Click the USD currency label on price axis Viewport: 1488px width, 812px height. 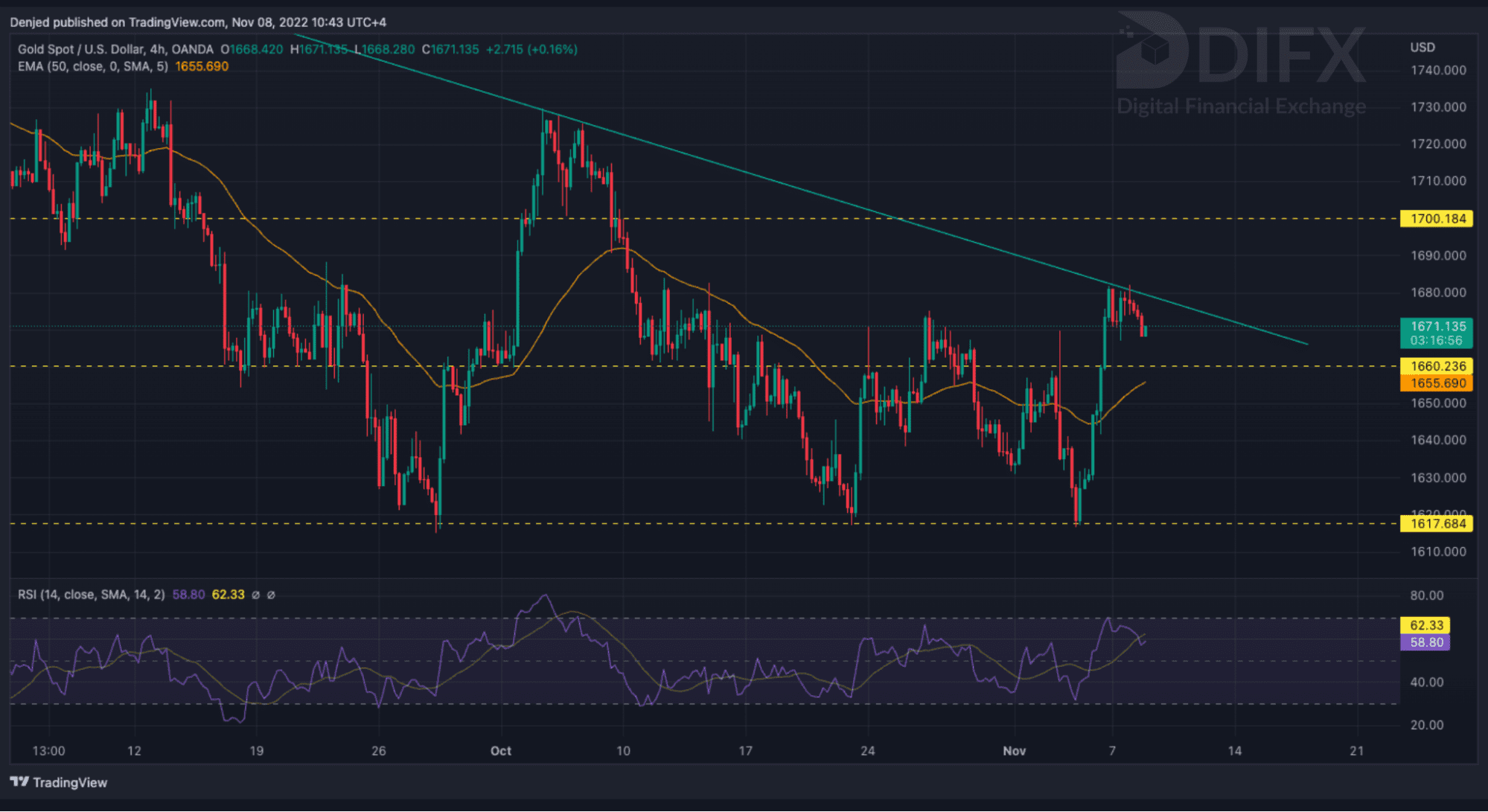click(x=1422, y=47)
